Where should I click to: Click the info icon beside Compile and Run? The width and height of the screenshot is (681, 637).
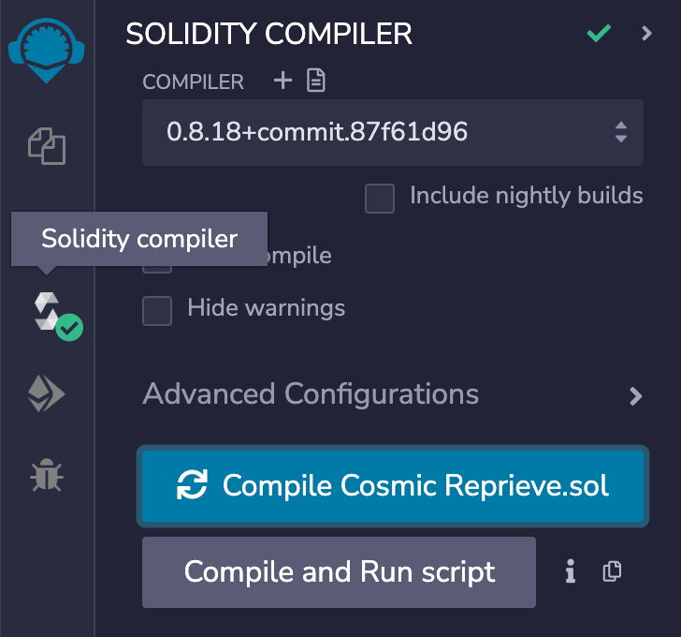coord(571,571)
